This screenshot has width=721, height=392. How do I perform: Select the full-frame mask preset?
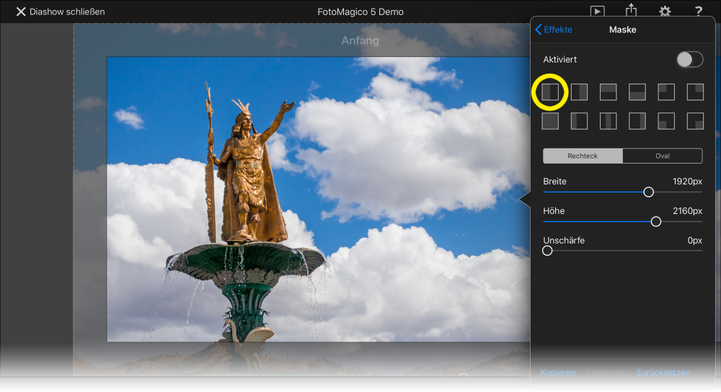550,121
